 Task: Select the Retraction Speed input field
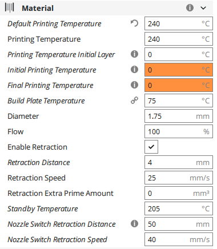[x=179, y=178]
